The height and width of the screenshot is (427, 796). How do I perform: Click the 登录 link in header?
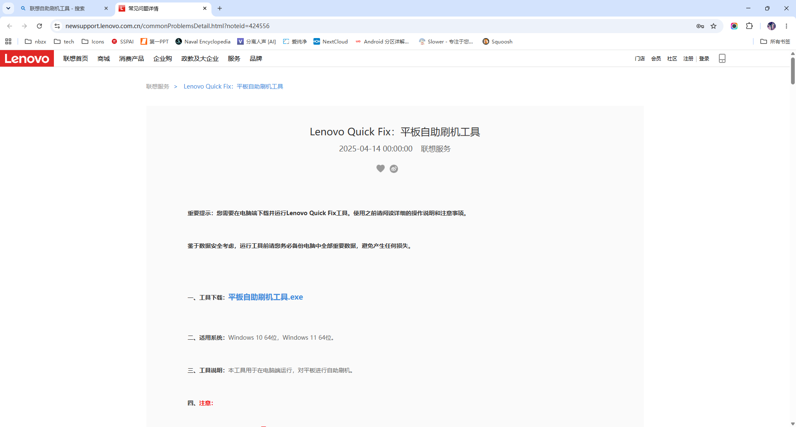pos(704,58)
